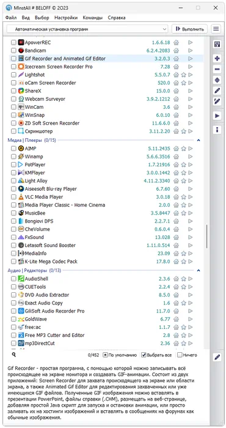Click the three-dots icon in right sidebar
This screenshot has width=226, height=428.
[217, 130]
